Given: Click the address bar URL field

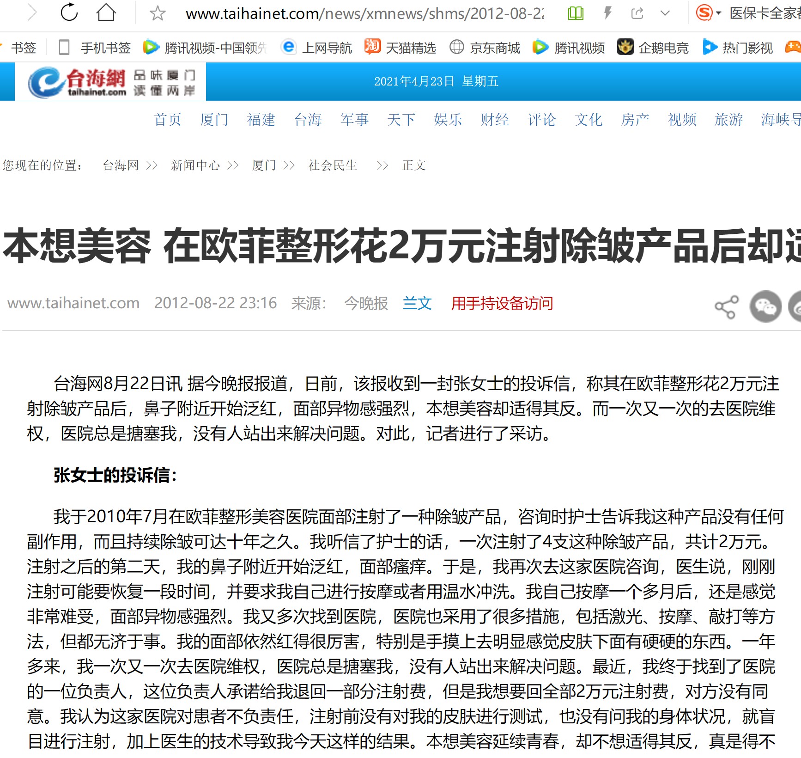Looking at the screenshot, I should coord(365,13).
